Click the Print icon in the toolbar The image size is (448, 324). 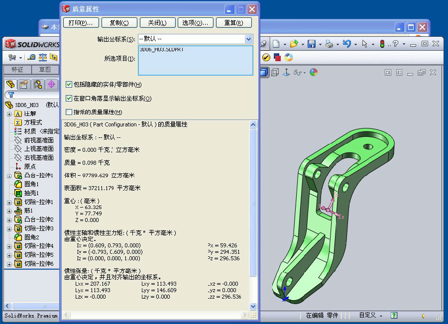(329, 44)
